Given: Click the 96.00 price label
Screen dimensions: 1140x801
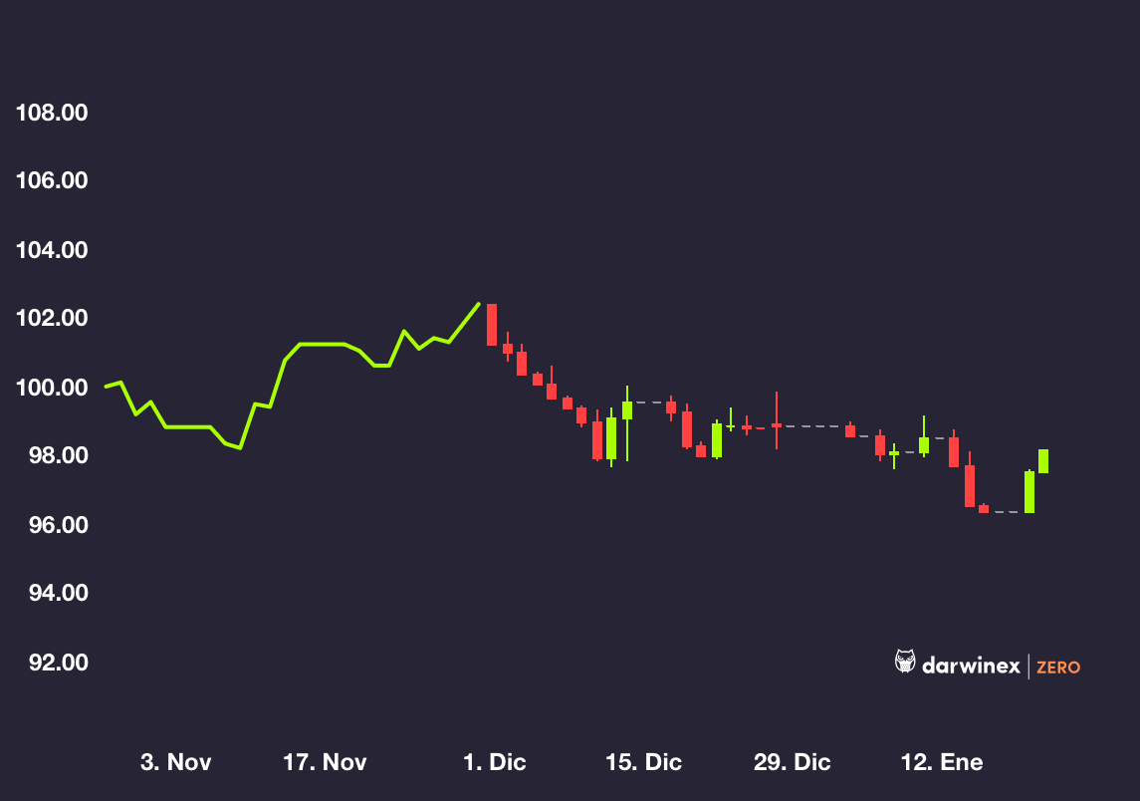Looking at the screenshot, I should click(x=52, y=525).
